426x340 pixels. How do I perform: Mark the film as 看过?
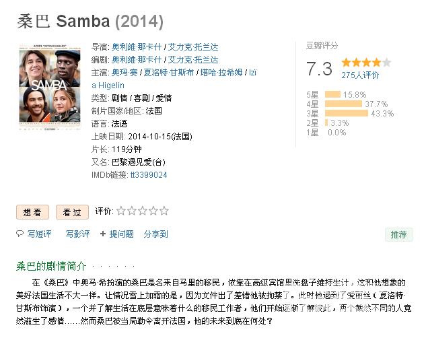coord(72,212)
